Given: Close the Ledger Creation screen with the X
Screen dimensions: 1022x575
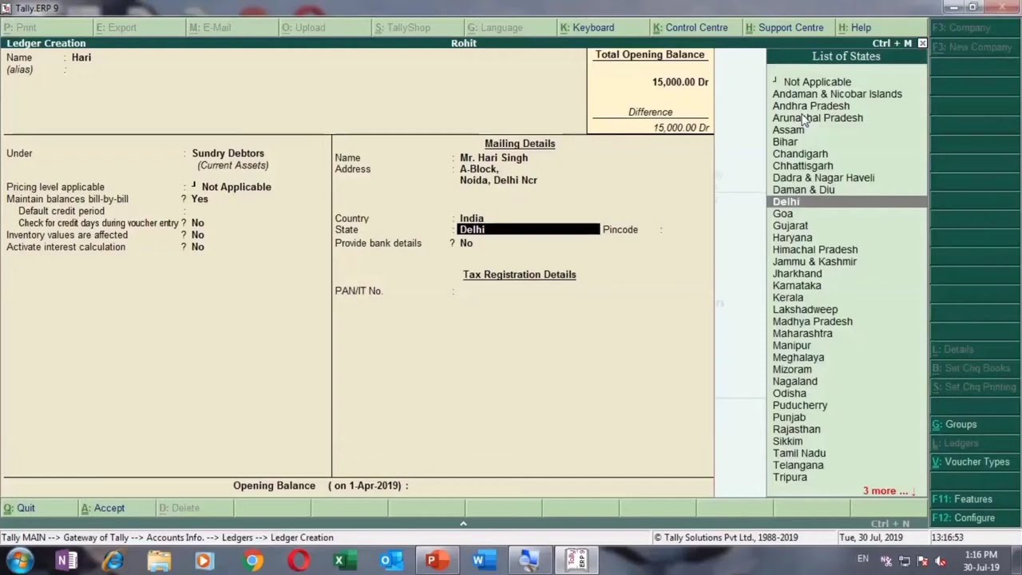Looking at the screenshot, I should coord(922,43).
